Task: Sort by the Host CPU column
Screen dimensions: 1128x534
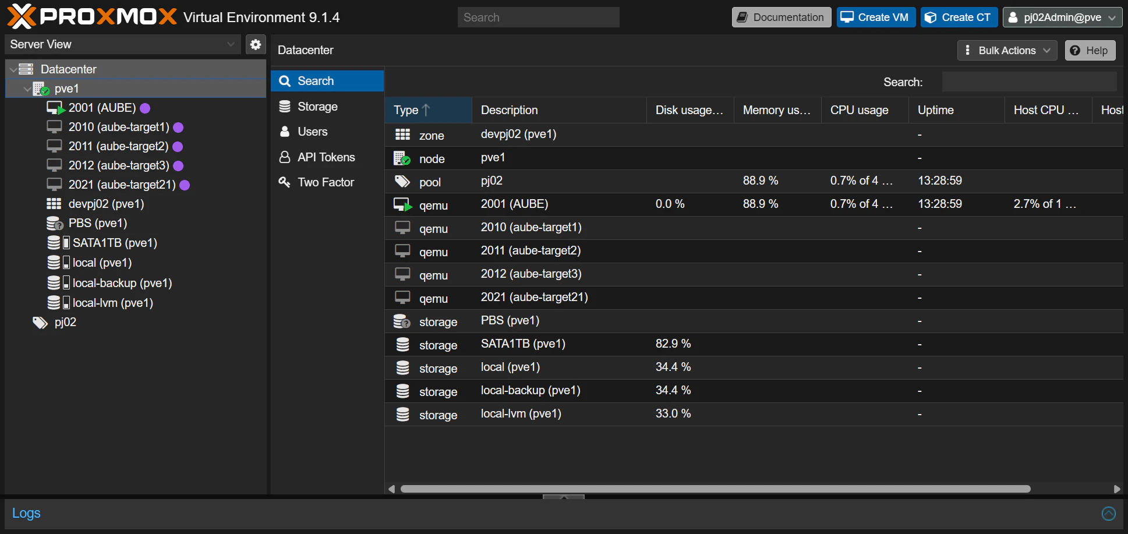Action: coord(1048,110)
